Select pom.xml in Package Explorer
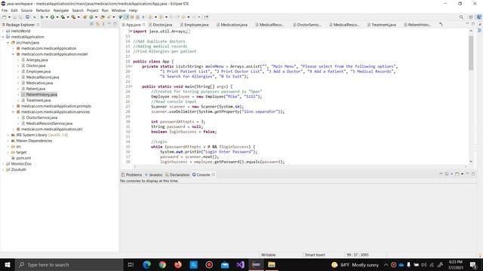This screenshot has height=271, width=483. click(x=23, y=158)
